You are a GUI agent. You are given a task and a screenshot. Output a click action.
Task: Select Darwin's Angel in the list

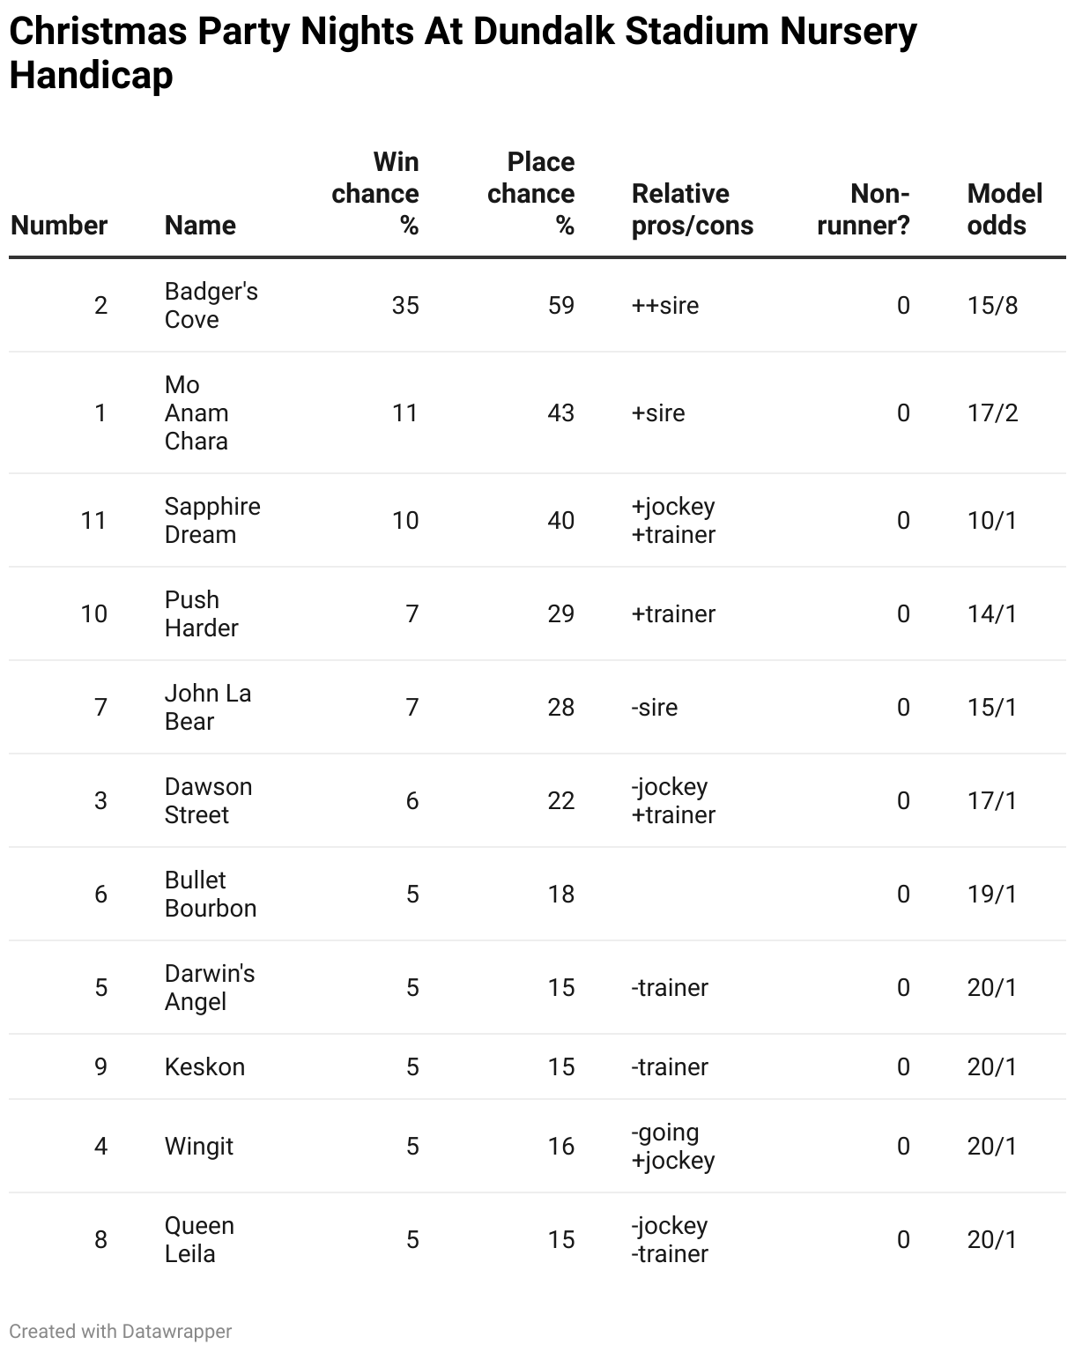tap(209, 987)
